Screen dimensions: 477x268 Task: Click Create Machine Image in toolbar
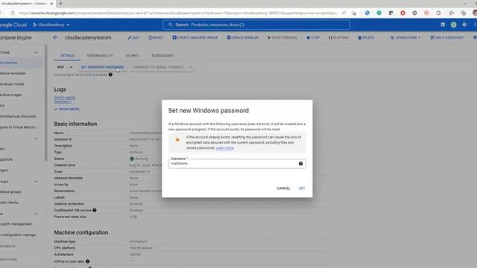click(x=195, y=38)
